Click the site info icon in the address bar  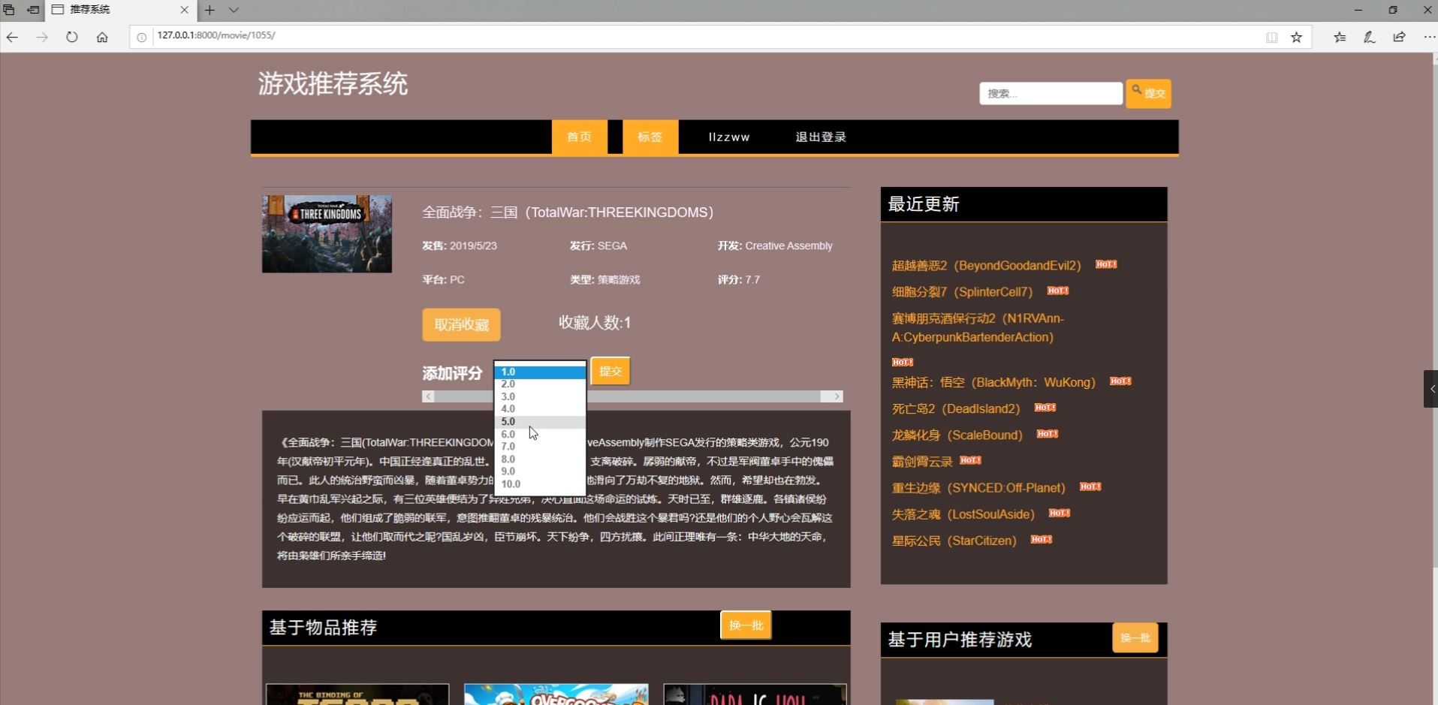[x=141, y=37]
